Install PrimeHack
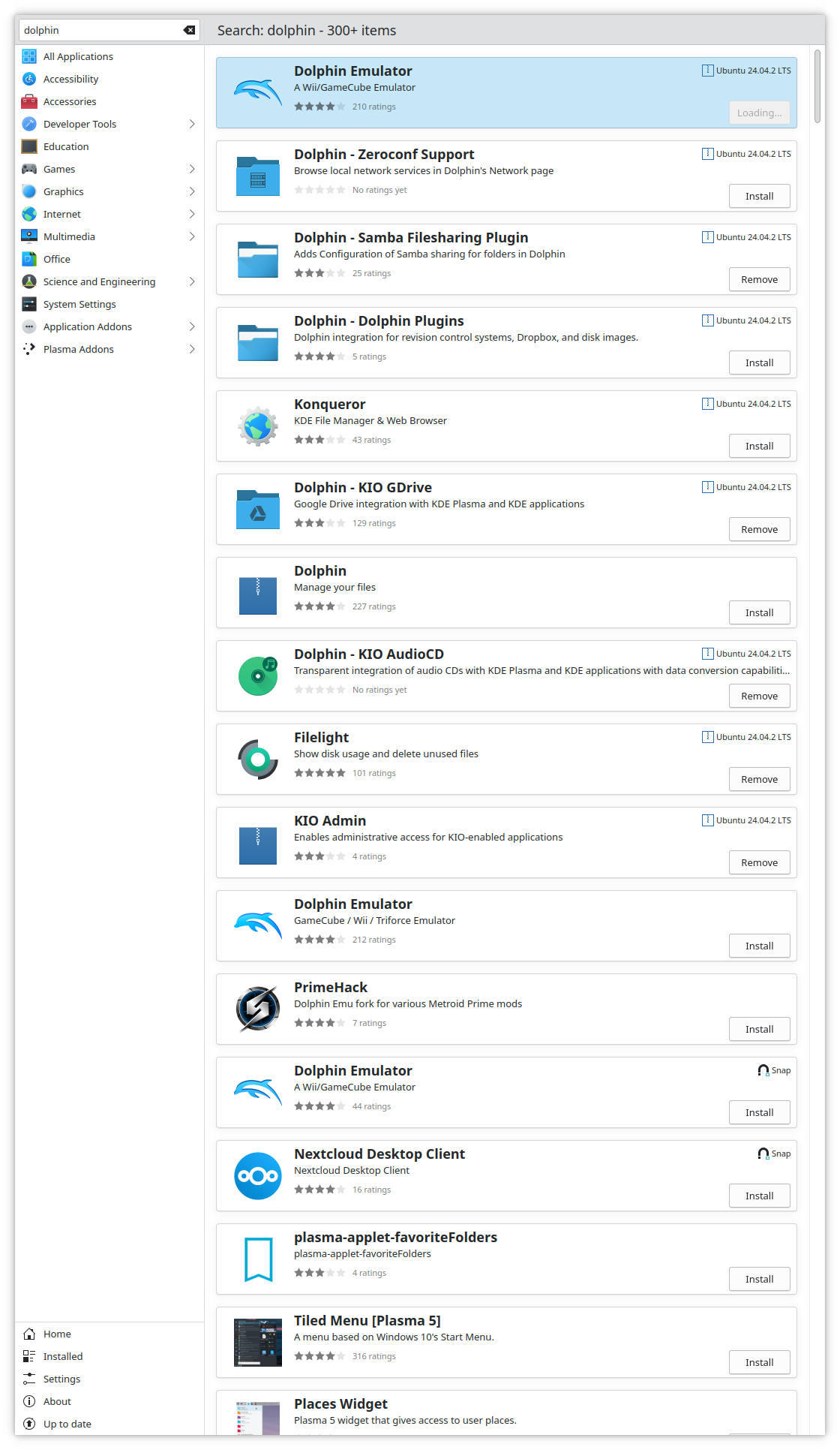 pyautogui.click(x=760, y=1029)
